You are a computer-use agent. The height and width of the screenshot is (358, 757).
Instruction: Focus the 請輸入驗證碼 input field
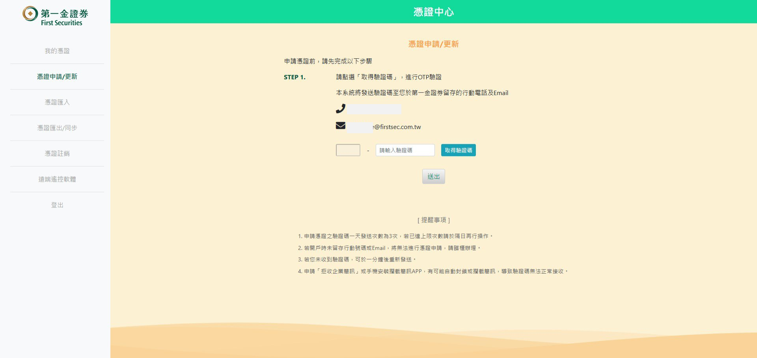coord(405,150)
